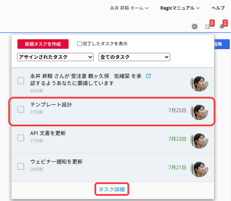Enable 完了したタスクを表示 checkbox
231x201 pixels.
[x=79, y=44]
